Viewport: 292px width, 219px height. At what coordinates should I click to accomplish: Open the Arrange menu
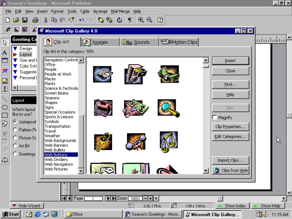pos(100,11)
